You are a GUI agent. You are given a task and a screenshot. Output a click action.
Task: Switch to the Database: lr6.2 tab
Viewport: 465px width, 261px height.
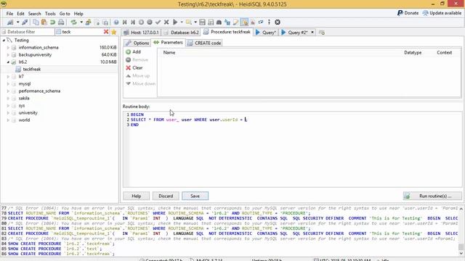tap(181, 32)
